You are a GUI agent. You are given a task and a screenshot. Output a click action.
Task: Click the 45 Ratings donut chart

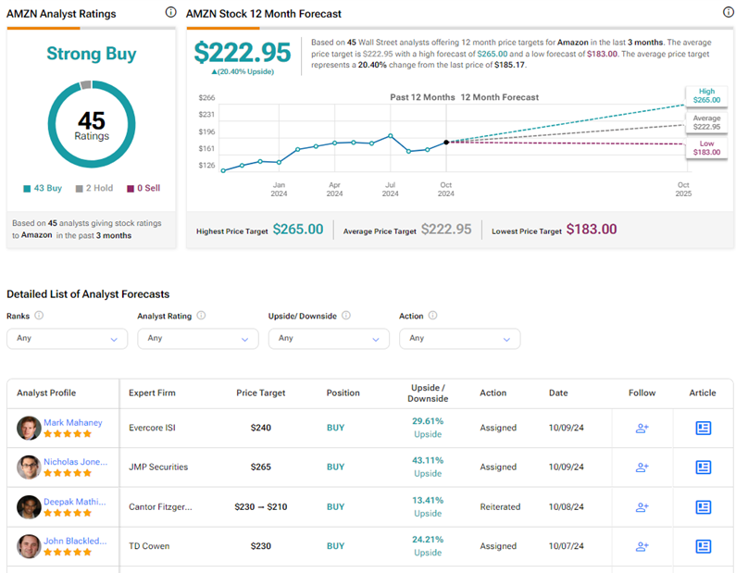[x=92, y=124]
